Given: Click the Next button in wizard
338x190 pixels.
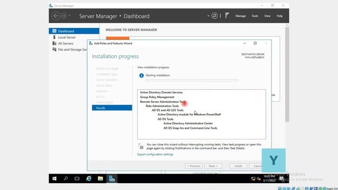Looking at the screenshot, I should [213, 166].
